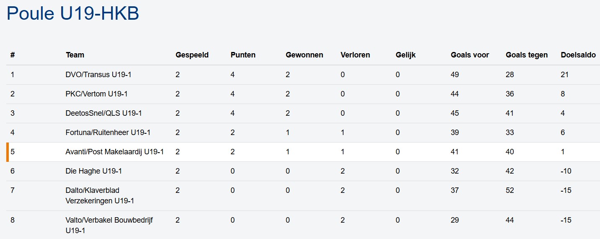Click Valto/Verbakel Bouwbedrijf U19-1 team
The width and height of the screenshot is (600, 239).
click(109, 225)
